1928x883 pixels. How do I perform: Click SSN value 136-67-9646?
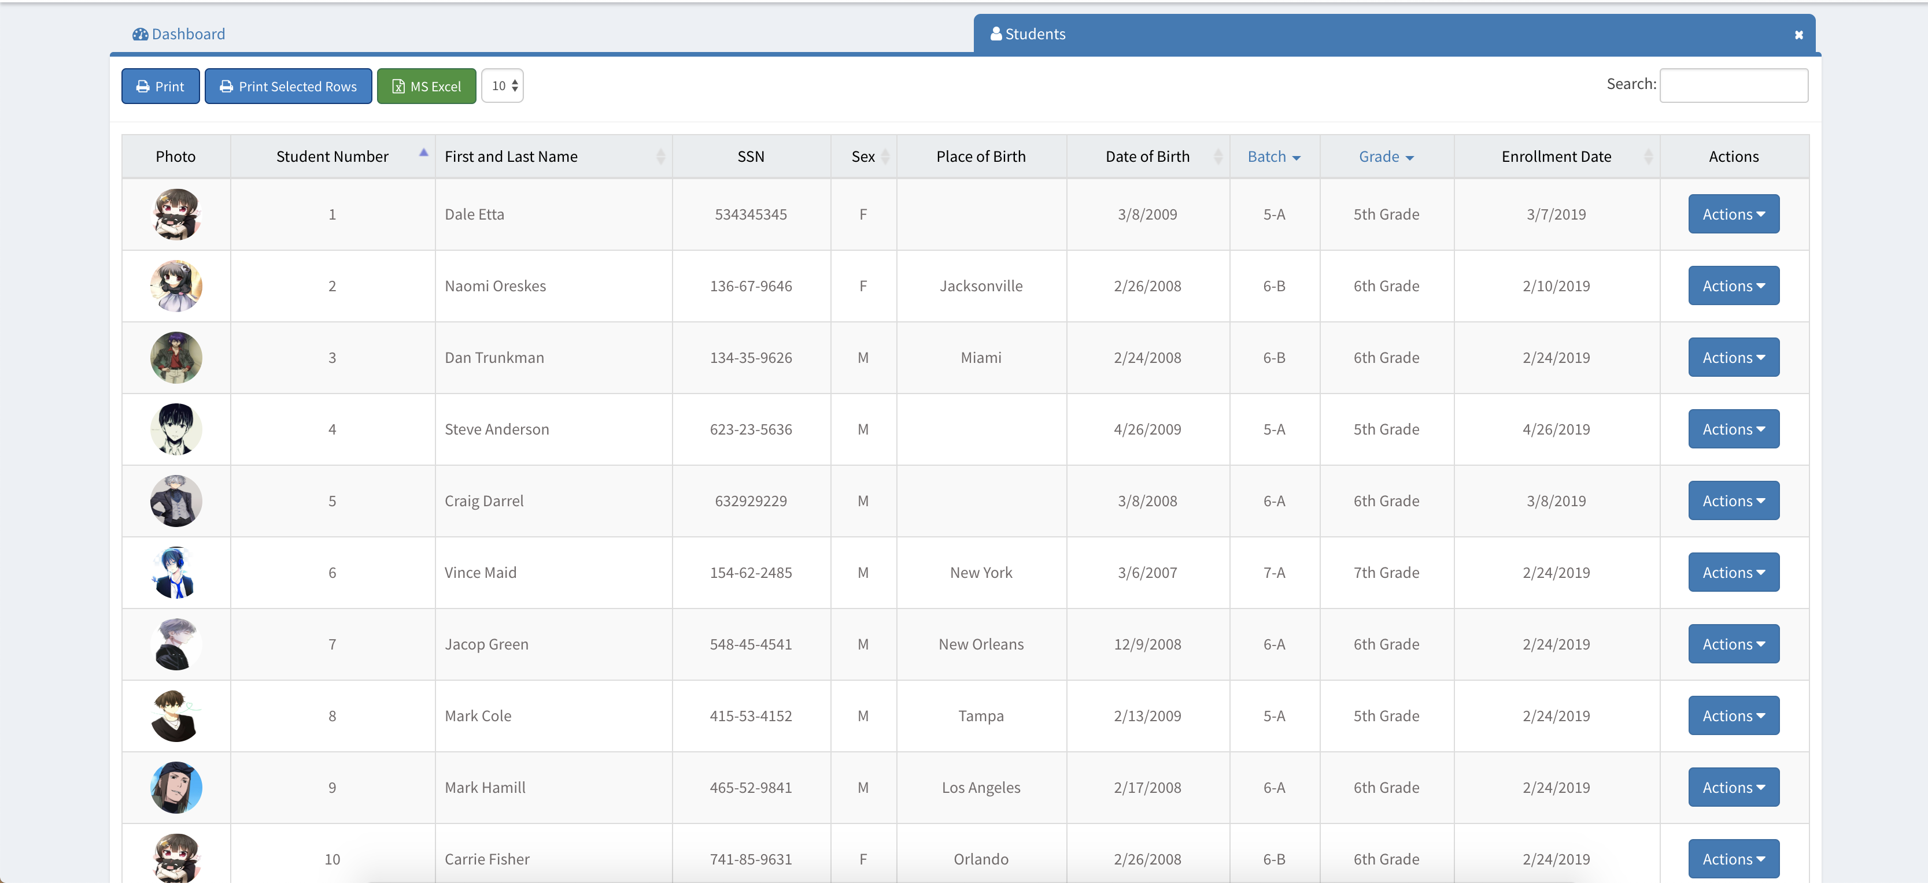point(751,287)
